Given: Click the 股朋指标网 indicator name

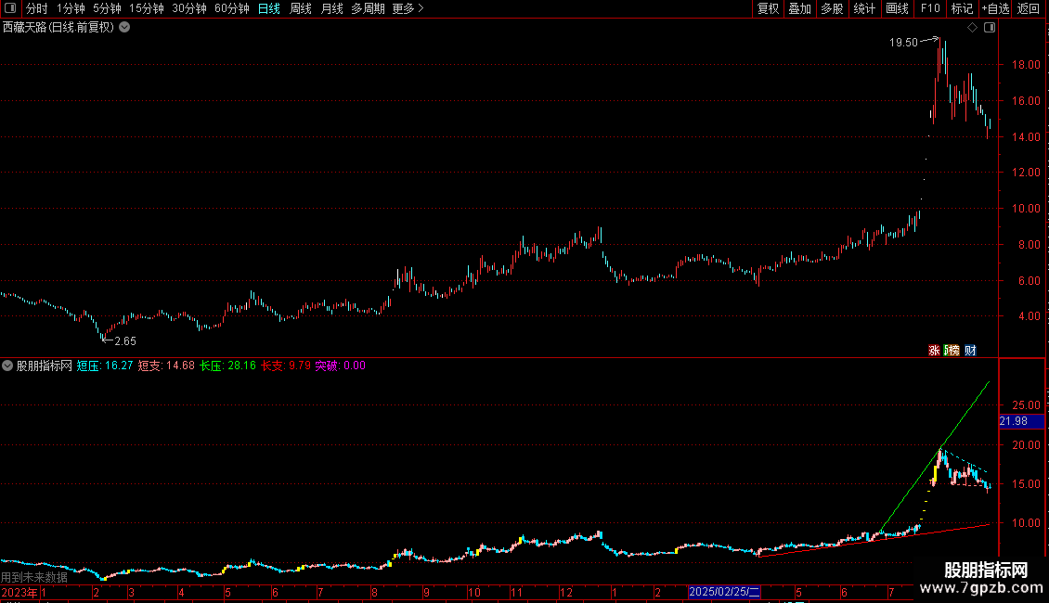Looking at the screenshot, I should click(x=45, y=366).
